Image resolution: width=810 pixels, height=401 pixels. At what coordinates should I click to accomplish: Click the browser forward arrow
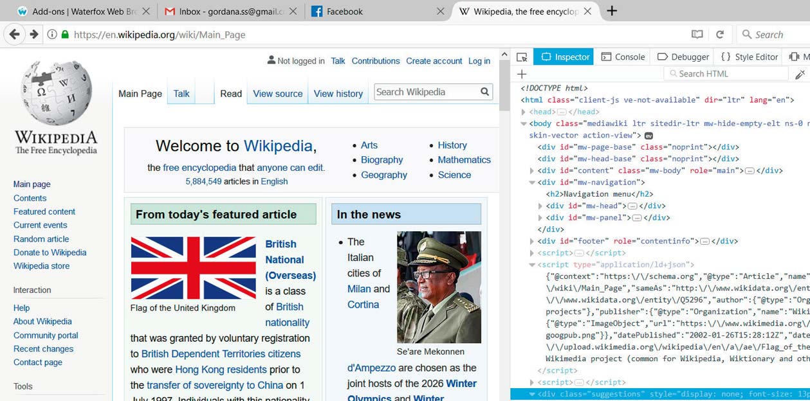34,34
